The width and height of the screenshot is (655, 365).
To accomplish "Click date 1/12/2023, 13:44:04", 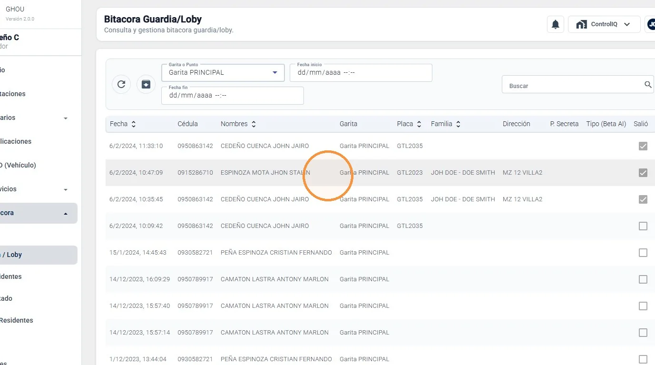I will (138, 359).
